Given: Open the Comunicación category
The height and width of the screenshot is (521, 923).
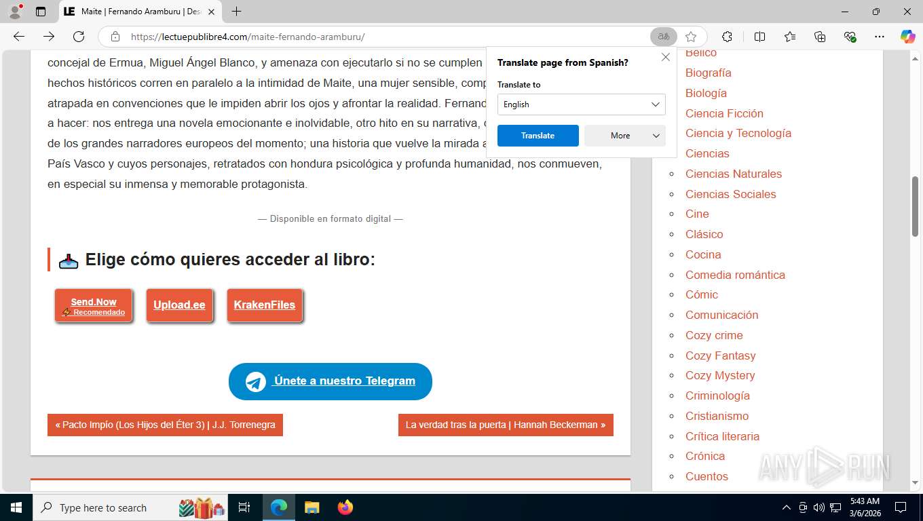Looking at the screenshot, I should tap(722, 315).
